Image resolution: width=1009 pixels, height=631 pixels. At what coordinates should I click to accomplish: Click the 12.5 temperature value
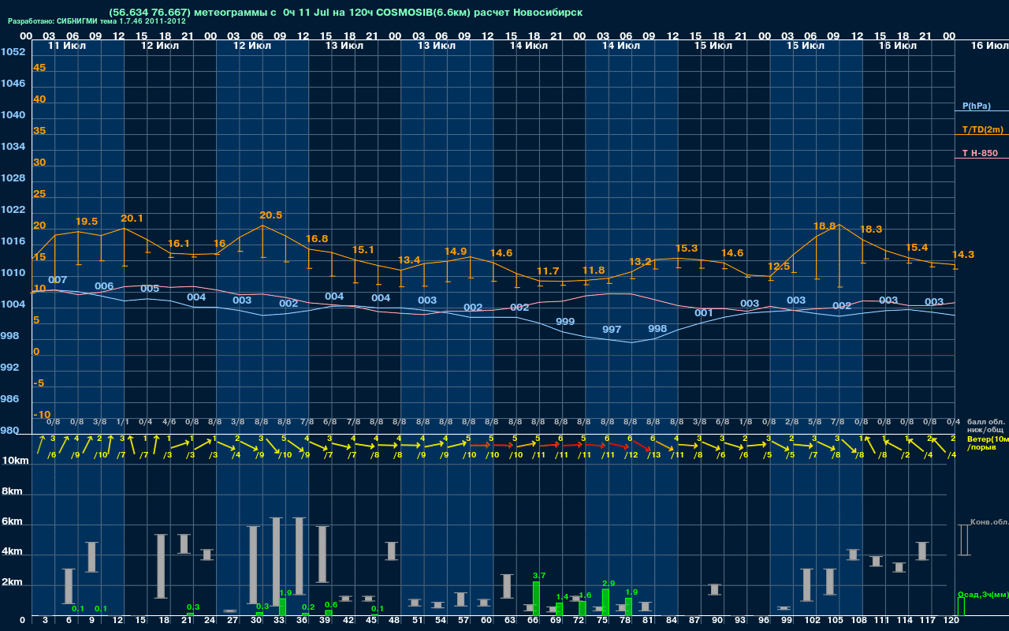point(779,267)
